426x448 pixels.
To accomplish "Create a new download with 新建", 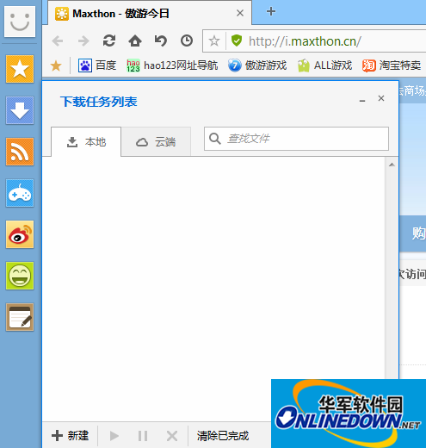I will coord(71,436).
